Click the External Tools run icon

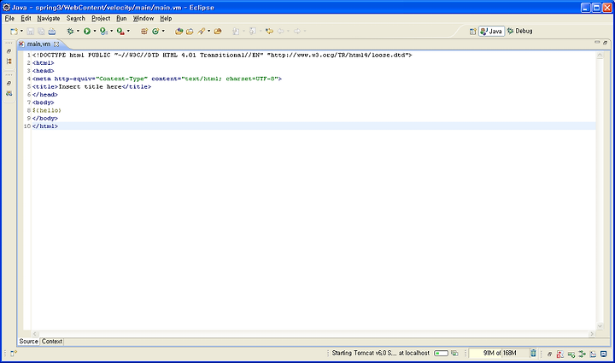(x=120, y=32)
